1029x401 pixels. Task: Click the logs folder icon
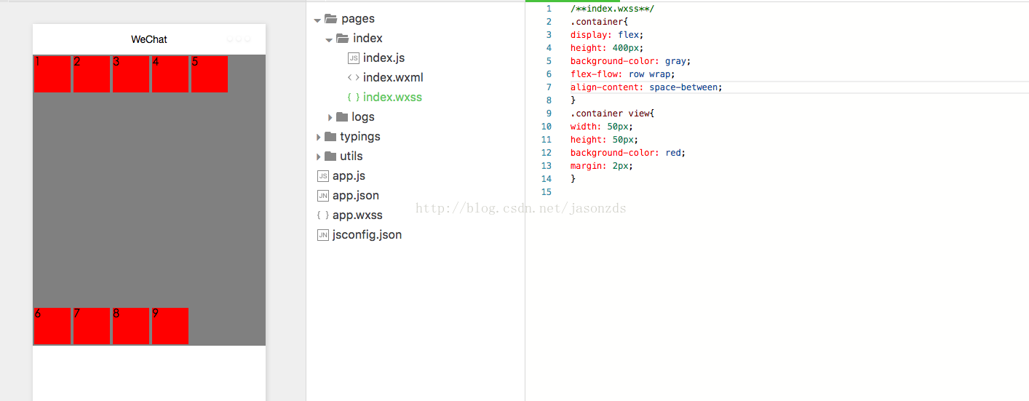pos(342,116)
